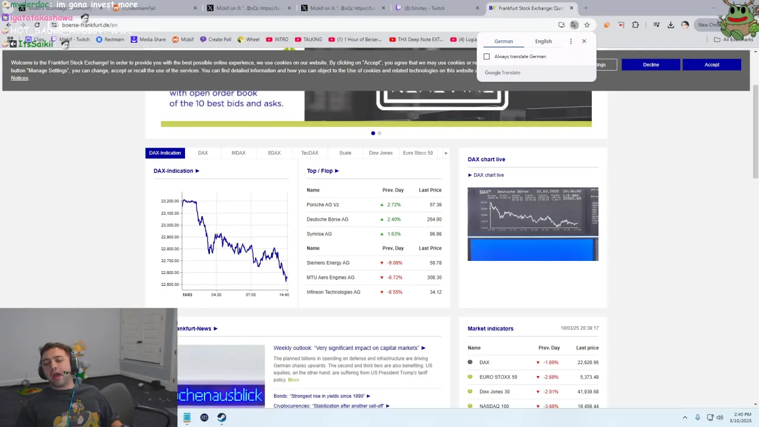Open the Create Poll bookmark
The height and width of the screenshot is (427, 759).
coord(216,40)
